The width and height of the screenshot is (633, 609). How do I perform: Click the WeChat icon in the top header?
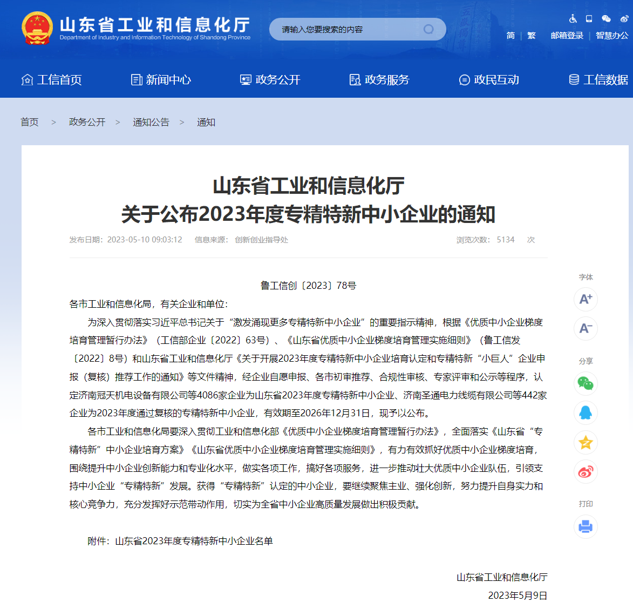coord(606,18)
